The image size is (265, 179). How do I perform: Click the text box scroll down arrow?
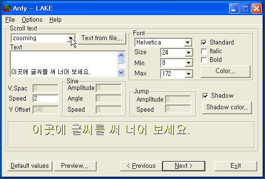coord(121,73)
